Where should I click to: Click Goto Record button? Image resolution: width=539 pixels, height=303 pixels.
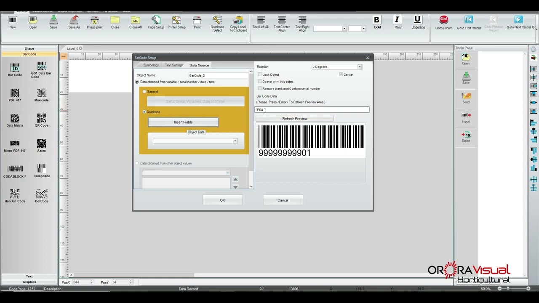444,23
